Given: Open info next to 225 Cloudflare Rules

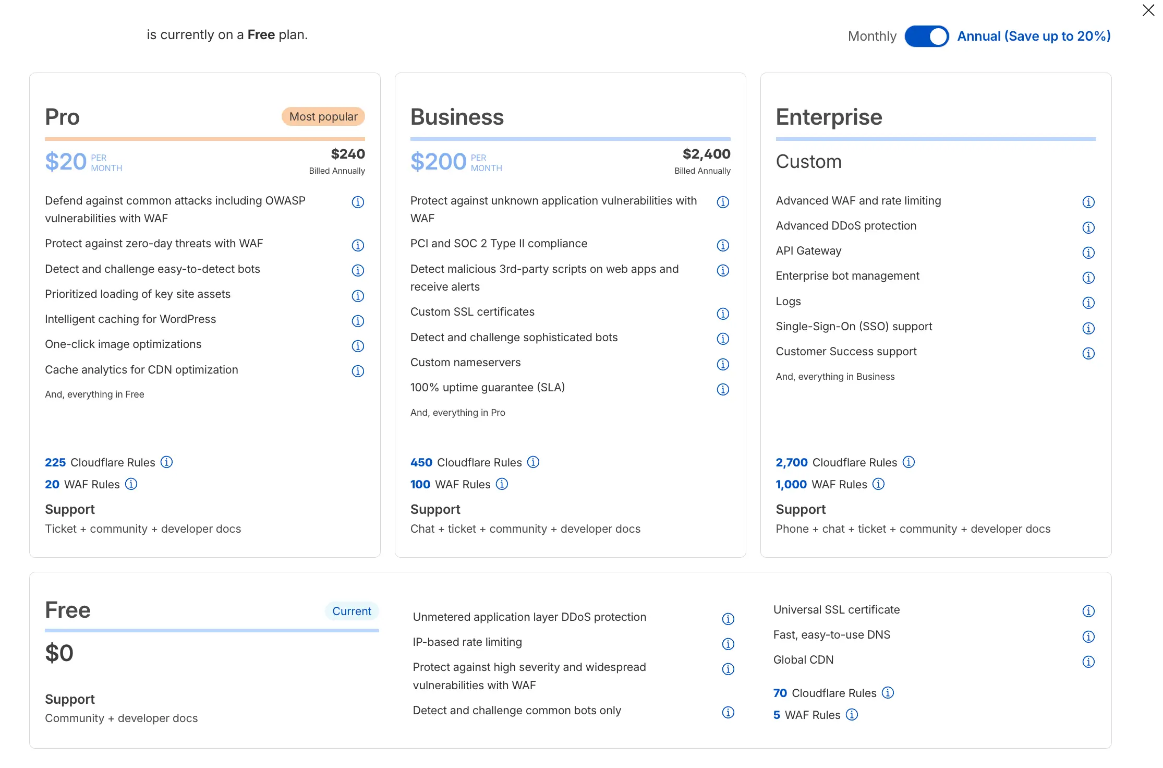Looking at the screenshot, I should coord(166,462).
